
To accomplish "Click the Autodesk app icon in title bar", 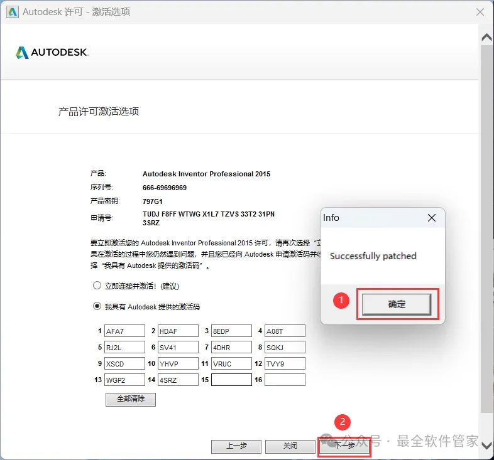I will [x=13, y=12].
